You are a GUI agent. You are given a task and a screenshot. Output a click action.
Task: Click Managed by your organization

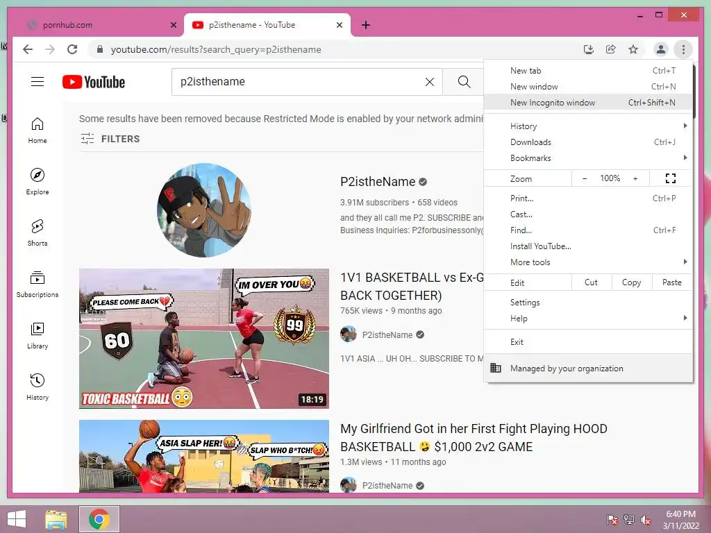(x=588, y=368)
